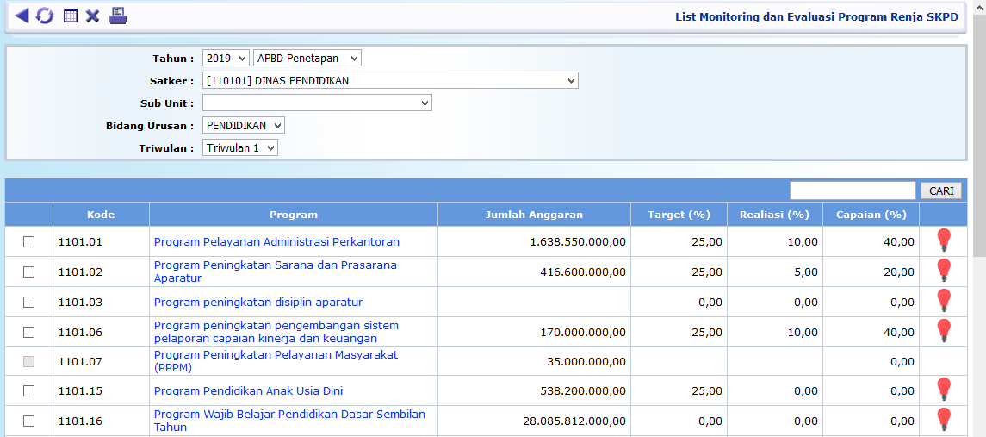986x437 pixels.
Task: Click the print icon in toolbar
Action: point(118,16)
